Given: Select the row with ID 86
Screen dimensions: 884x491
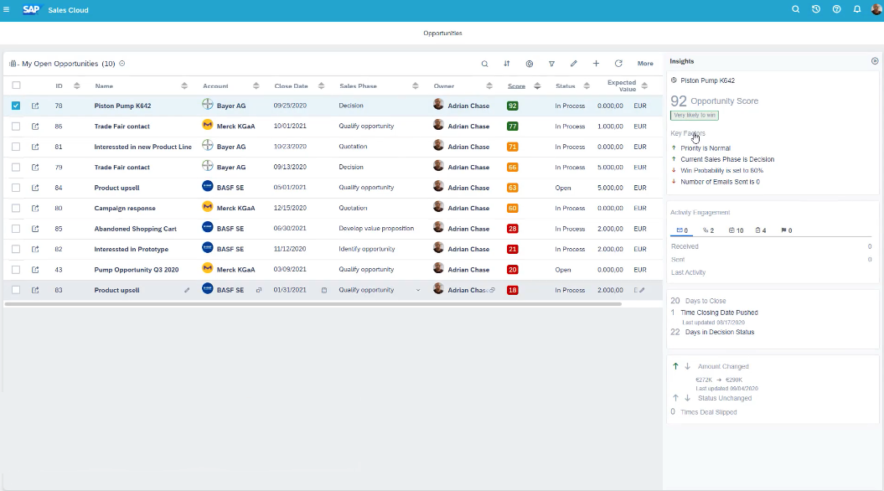Looking at the screenshot, I should (16, 127).
